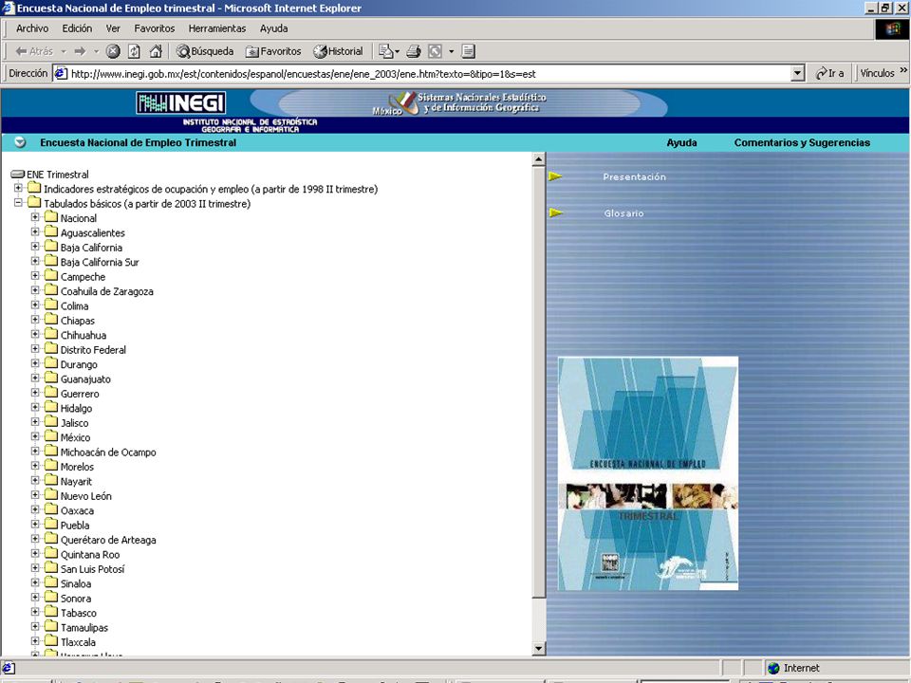Open Comentarios y Sugerencias link
Screen dimensions: 911x683
click(802, 142)
